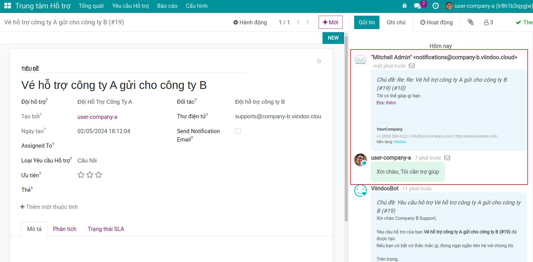The width and height of the screenshot is (533, 262).
Task: Go to previous record arrow
Action: pos(298,22)
